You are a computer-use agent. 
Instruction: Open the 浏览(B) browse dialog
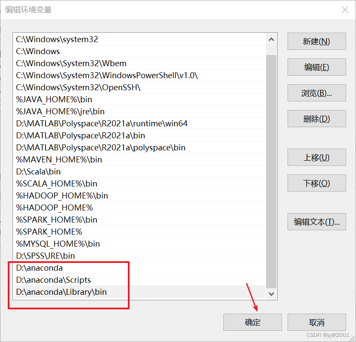point(316,93)
